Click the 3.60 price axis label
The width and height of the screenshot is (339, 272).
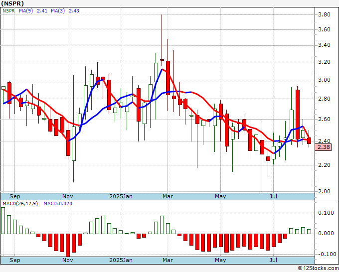[325, 29]
